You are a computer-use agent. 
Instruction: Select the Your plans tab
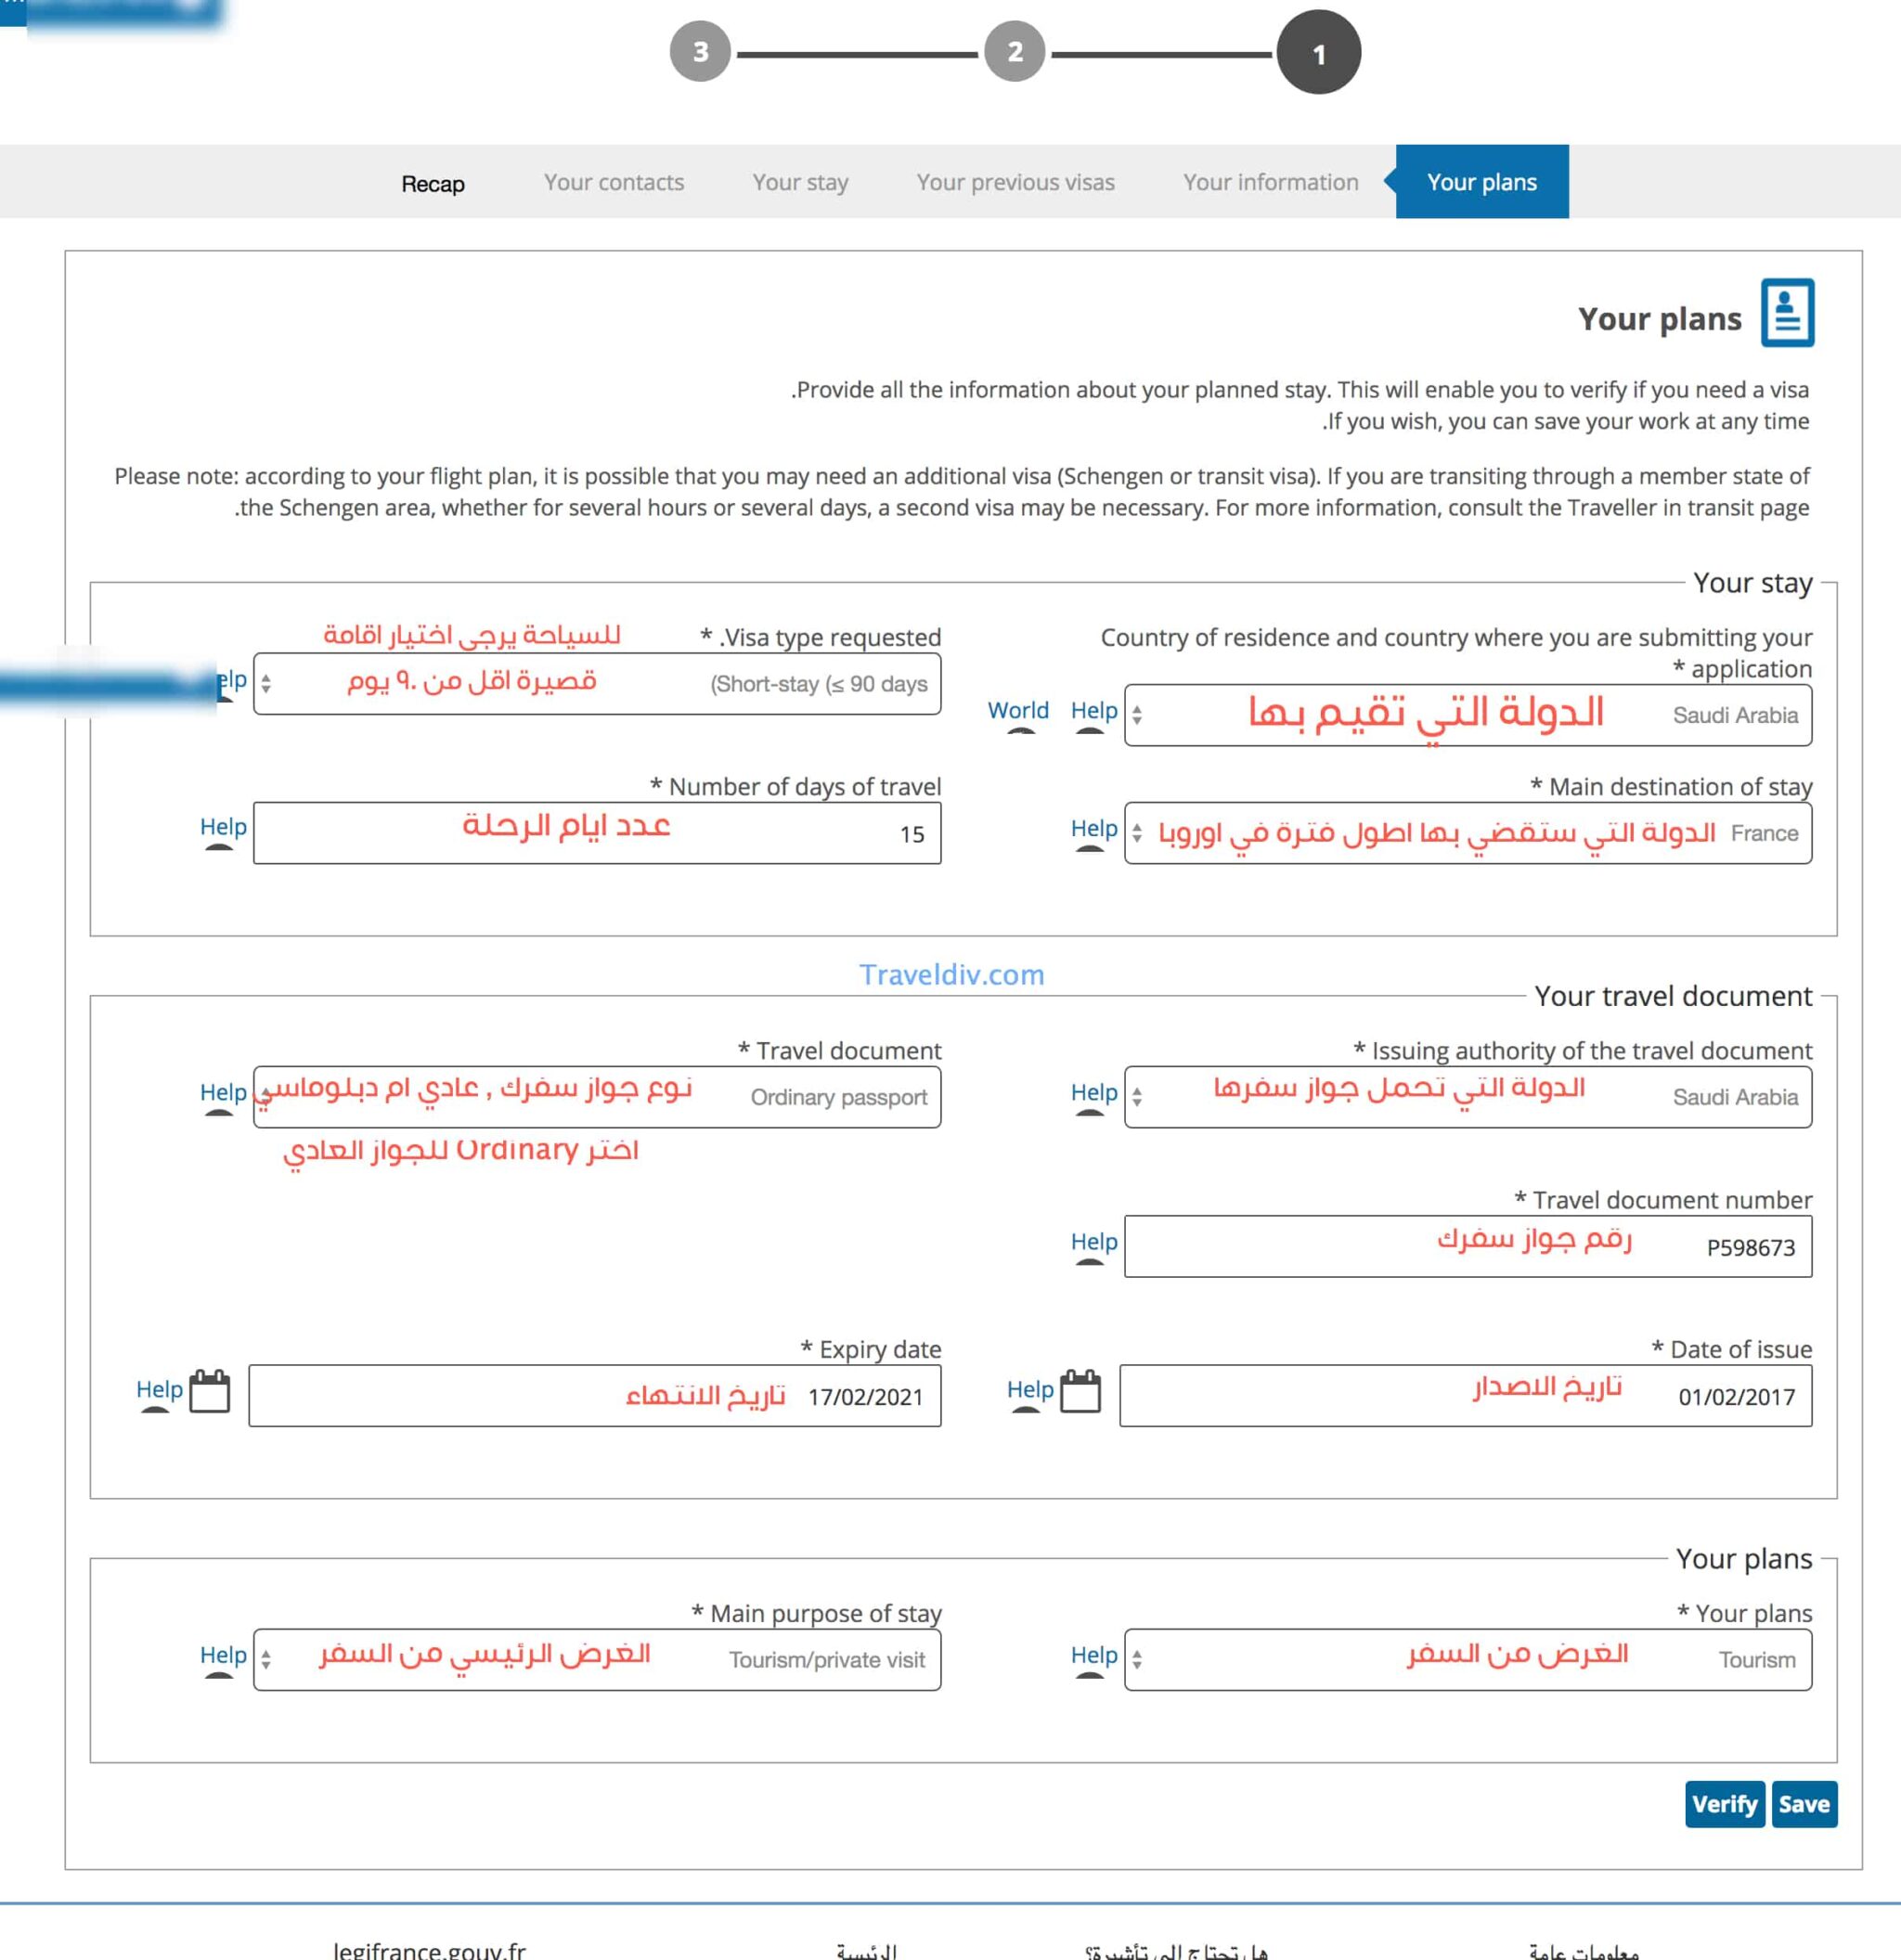[x=1482, y=182]
